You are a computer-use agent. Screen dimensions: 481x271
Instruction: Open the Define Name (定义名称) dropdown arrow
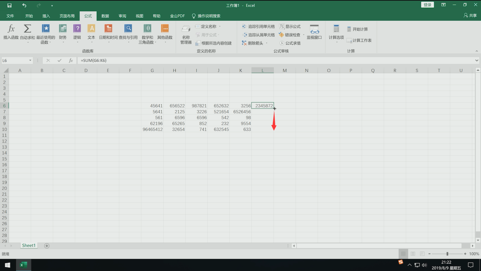pyautogui.click(x=220, y=26)
